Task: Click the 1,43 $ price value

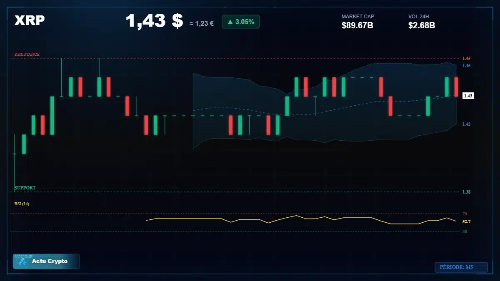Action: [x=154, y=21]
